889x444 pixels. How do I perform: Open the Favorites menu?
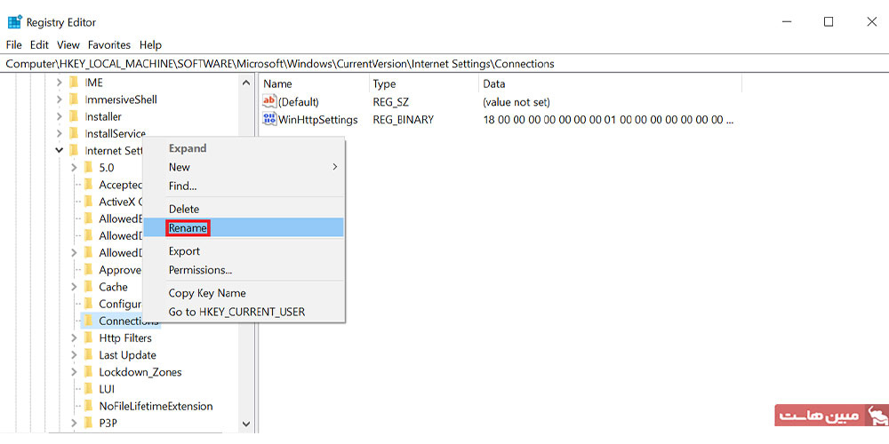[x=108, y=44]
